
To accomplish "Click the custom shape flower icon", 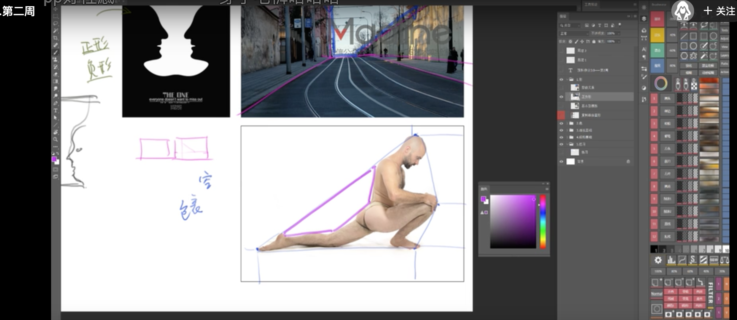I will 693,56.
